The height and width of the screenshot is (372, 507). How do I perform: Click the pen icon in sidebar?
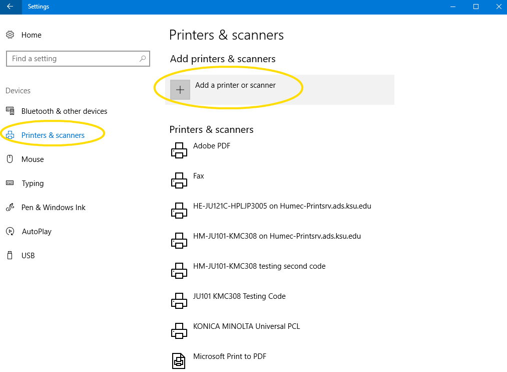[x=10, y=207]
